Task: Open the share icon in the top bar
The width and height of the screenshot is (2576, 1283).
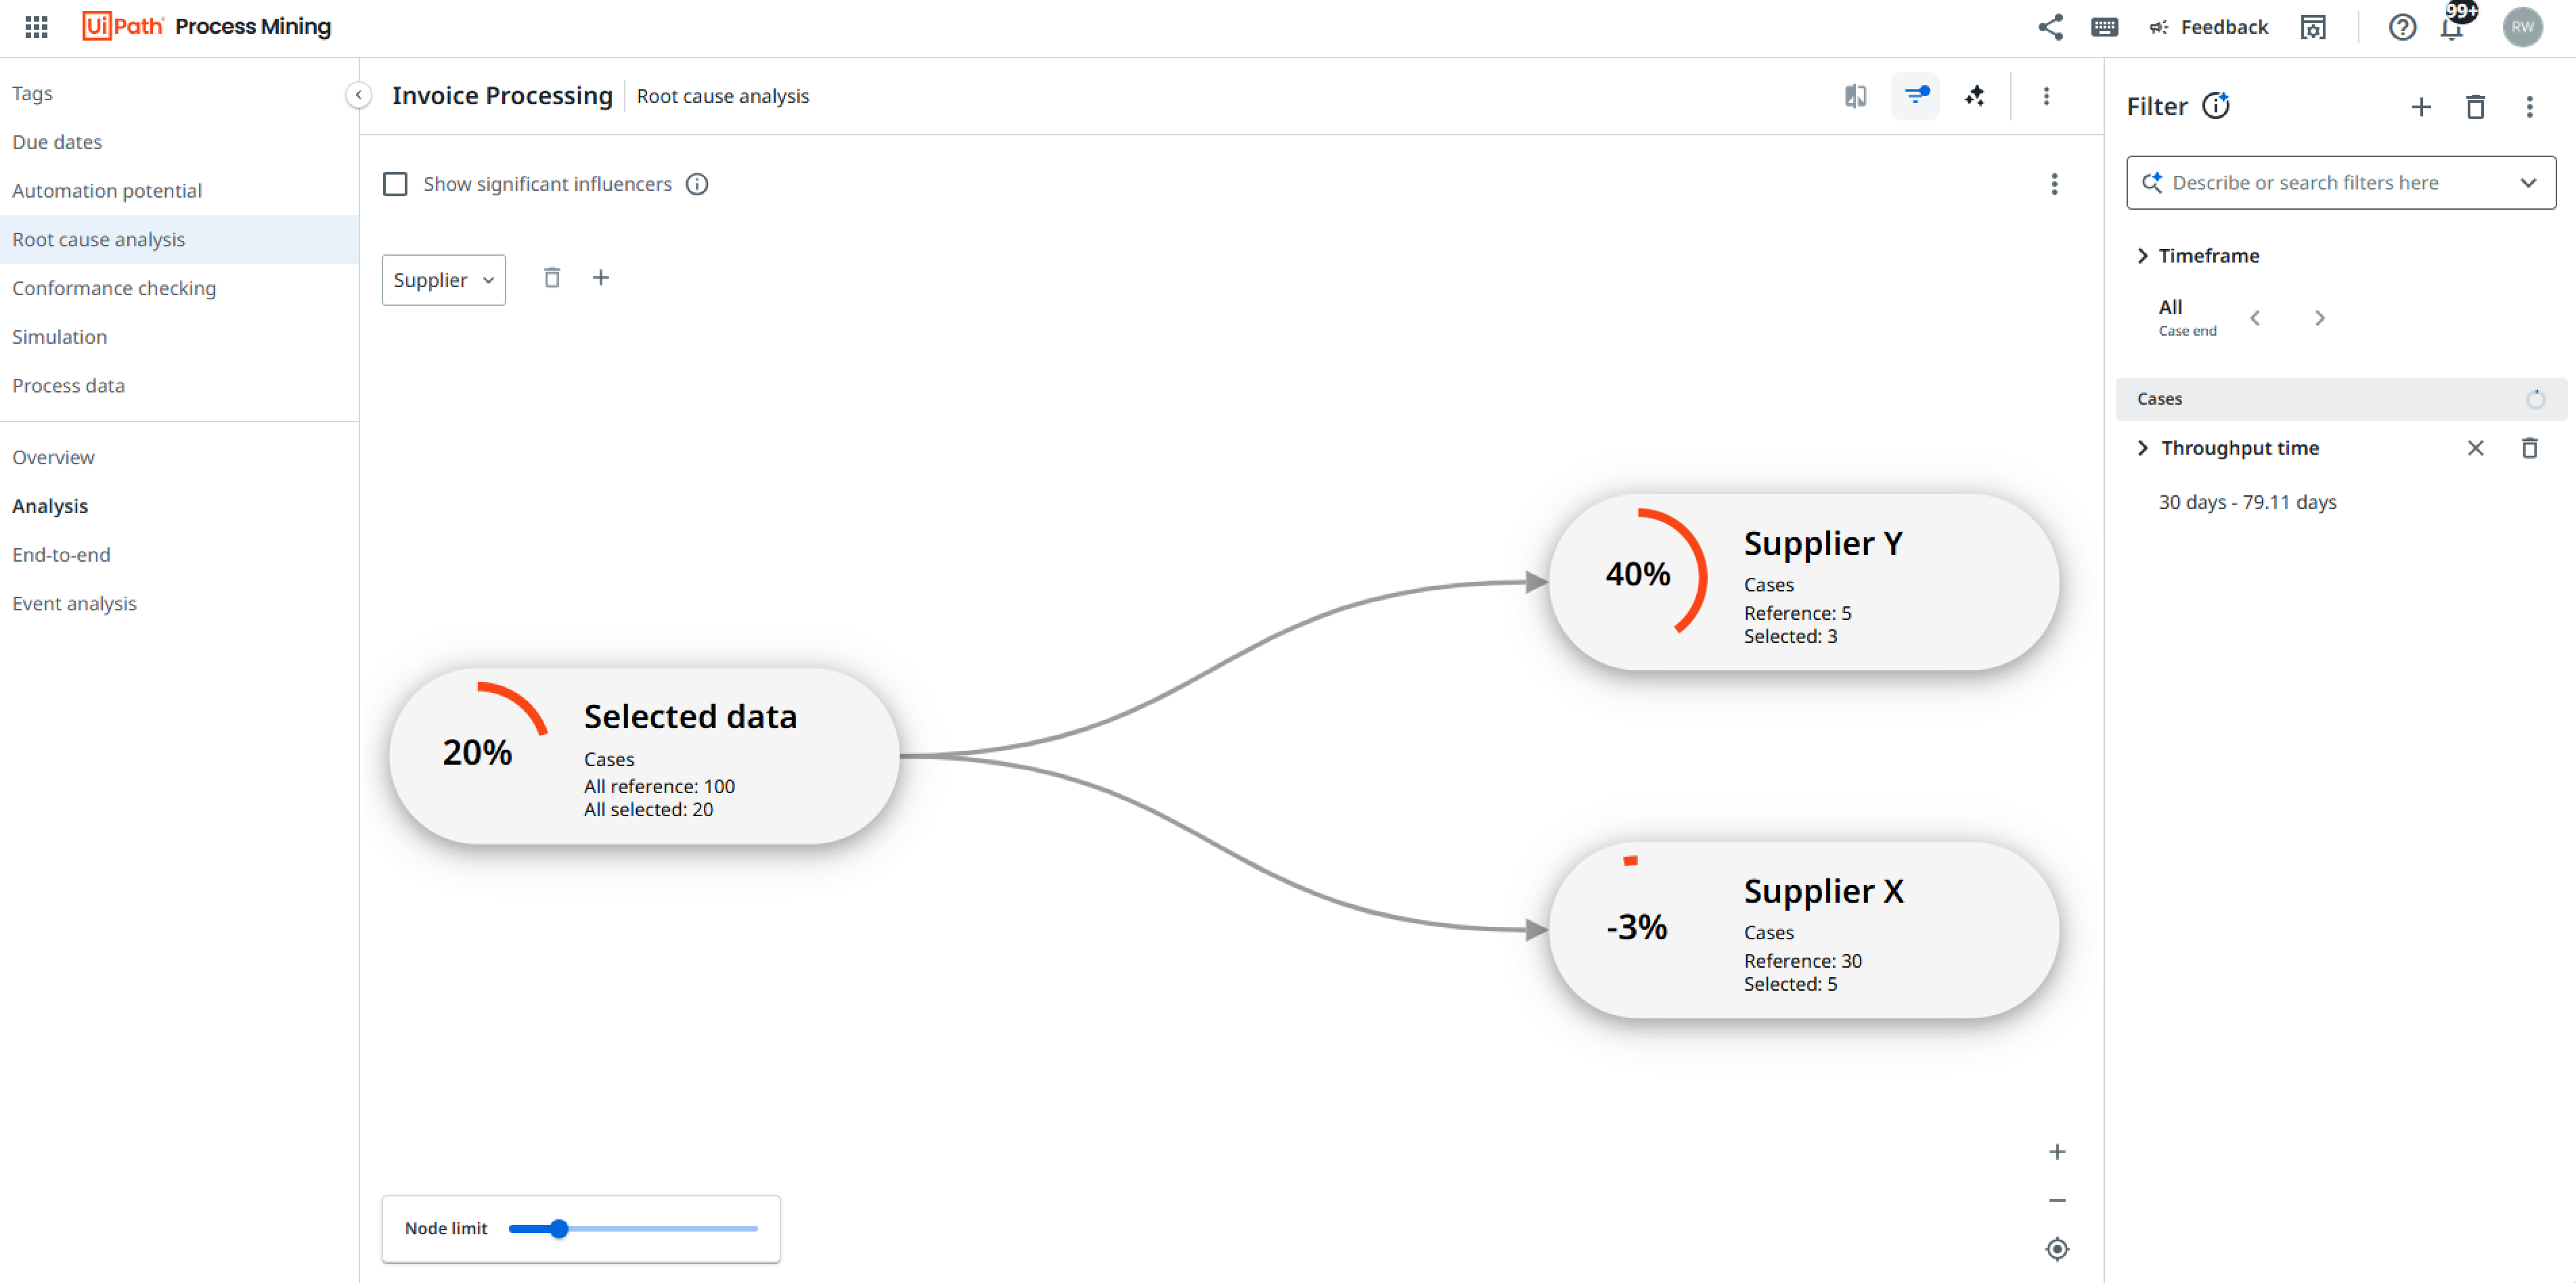Action: click(2050, 27)
